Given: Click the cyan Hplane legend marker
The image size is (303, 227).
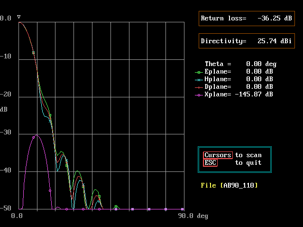Looking at the screenshot, I should click(x=199, y=80).
